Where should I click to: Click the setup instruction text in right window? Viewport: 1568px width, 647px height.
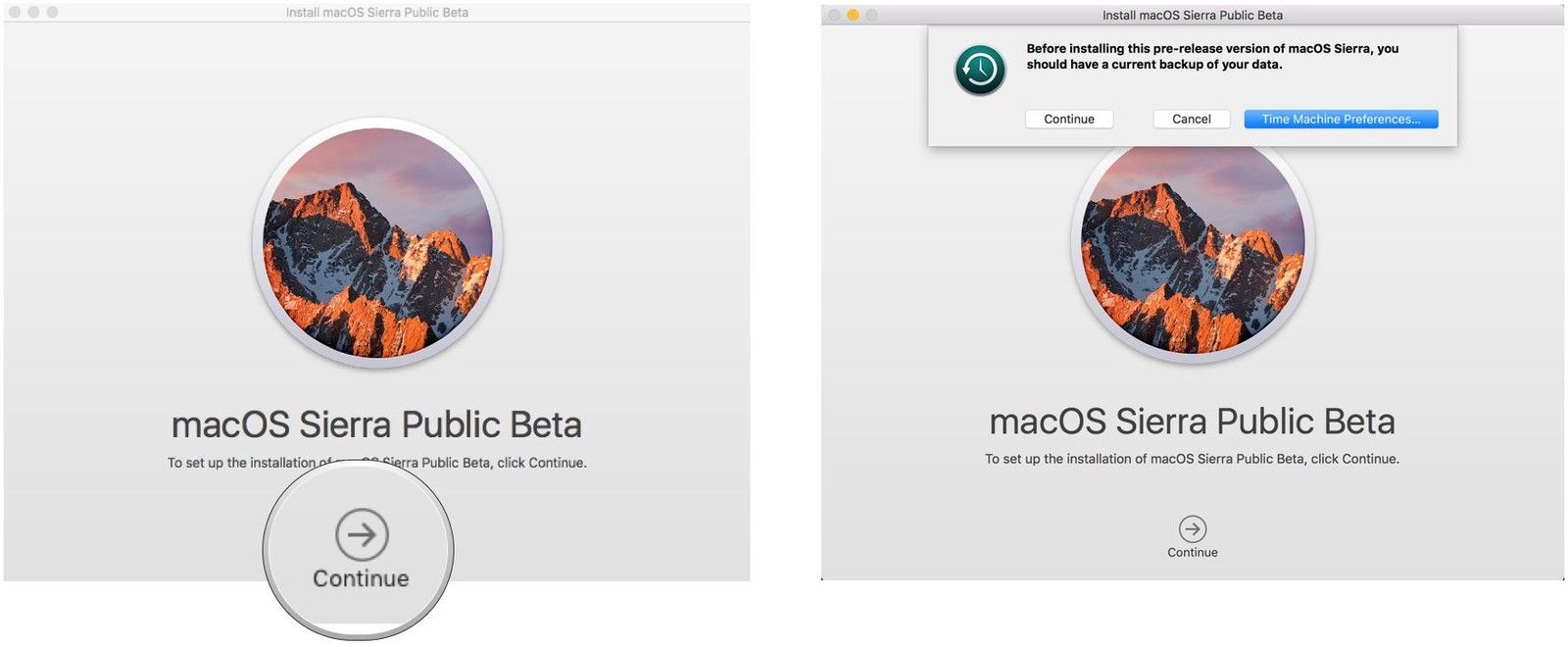[x=1193, y=459]
